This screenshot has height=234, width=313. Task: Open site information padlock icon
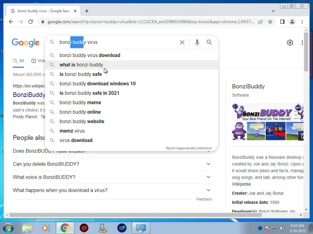tap(42, 22)
